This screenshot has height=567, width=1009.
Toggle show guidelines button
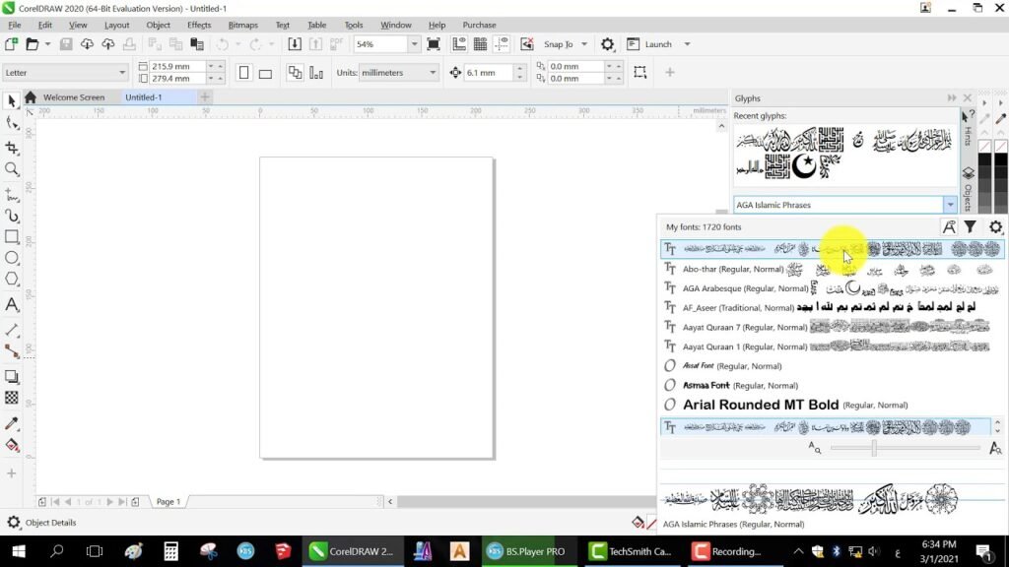502,44
